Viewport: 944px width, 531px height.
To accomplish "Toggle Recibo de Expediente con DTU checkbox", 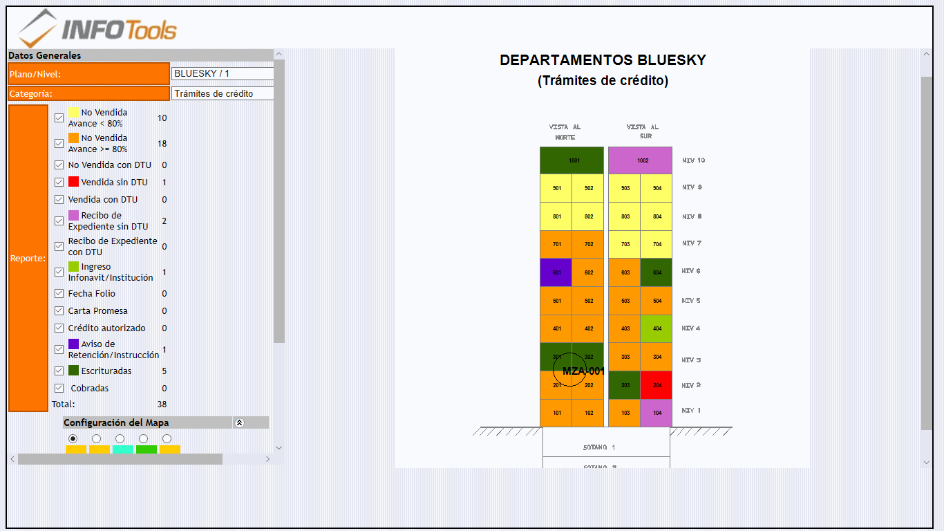I will coord(59,246).
